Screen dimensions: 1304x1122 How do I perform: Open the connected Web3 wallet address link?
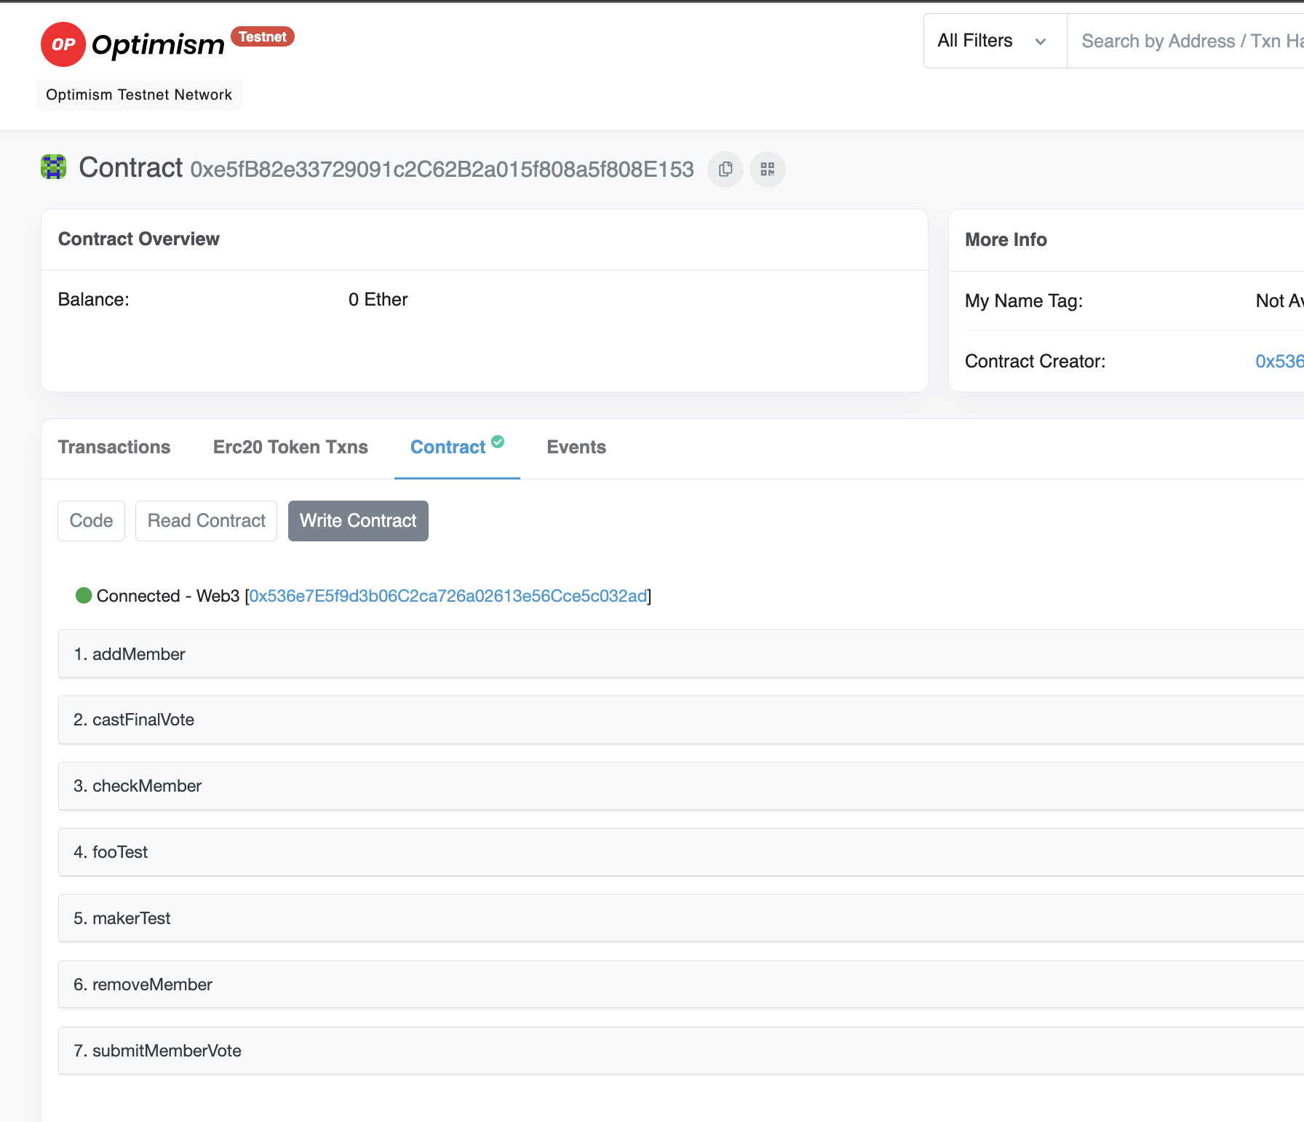click(x=448, y=596)
